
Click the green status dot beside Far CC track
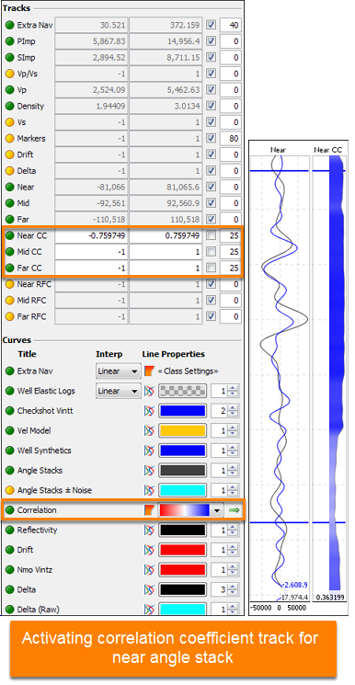[x=9, y=268]
